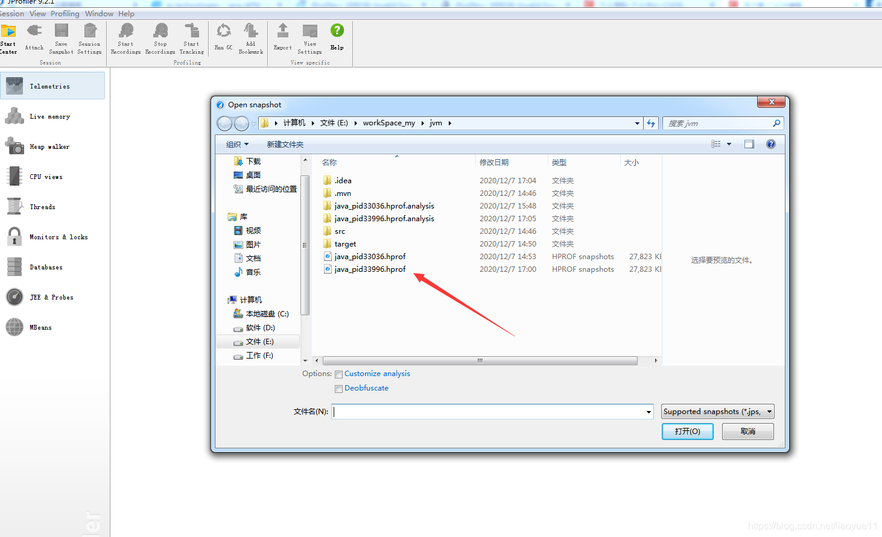Click the workSpace_my breadcrumb segment

coord(389,123)
